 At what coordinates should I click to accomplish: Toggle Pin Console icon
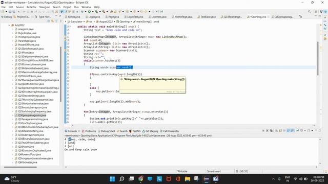[x=297, y=131]
